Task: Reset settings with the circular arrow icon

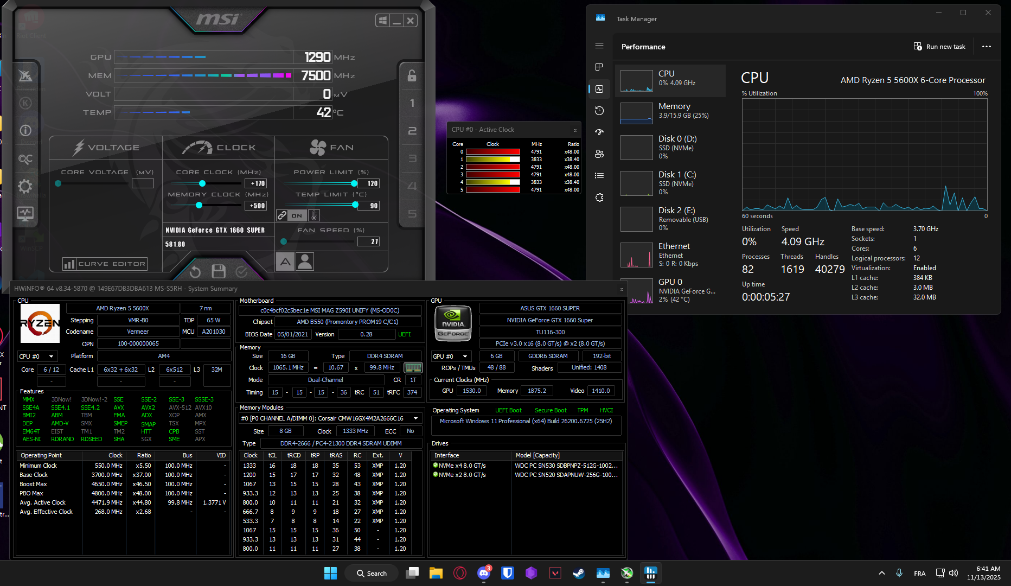Action: (x=195, y=271)
